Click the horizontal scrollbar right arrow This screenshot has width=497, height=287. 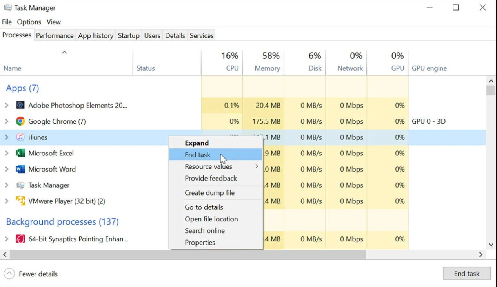[481, 254]
